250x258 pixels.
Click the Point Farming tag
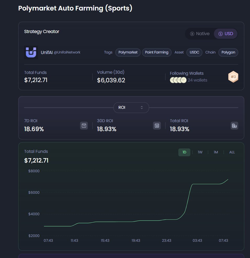pos(157,52)
